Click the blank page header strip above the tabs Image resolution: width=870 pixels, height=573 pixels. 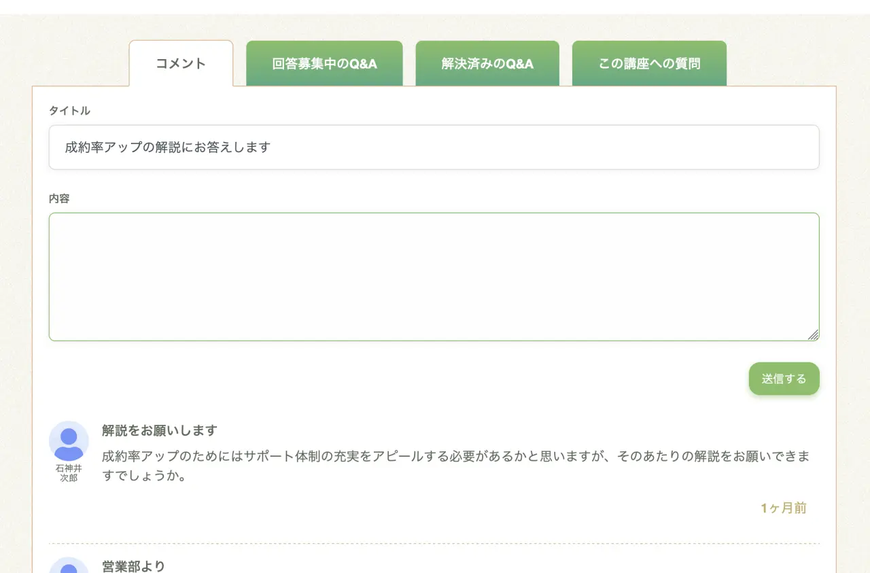coord(435,7)
